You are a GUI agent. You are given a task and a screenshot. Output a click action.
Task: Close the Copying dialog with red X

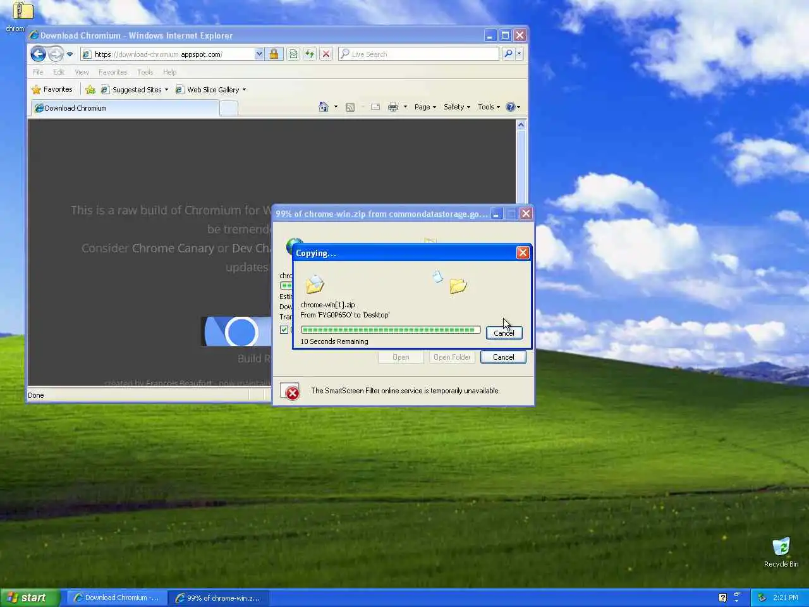click(523, 253)
